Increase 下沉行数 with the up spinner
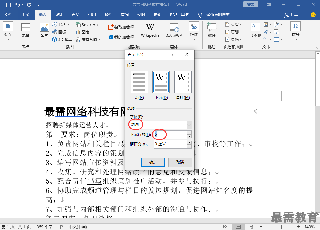320x230 pixels. click(189, 133)
